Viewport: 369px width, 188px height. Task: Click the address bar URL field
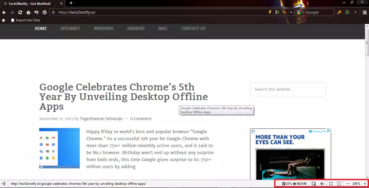[x=162, y=13]
